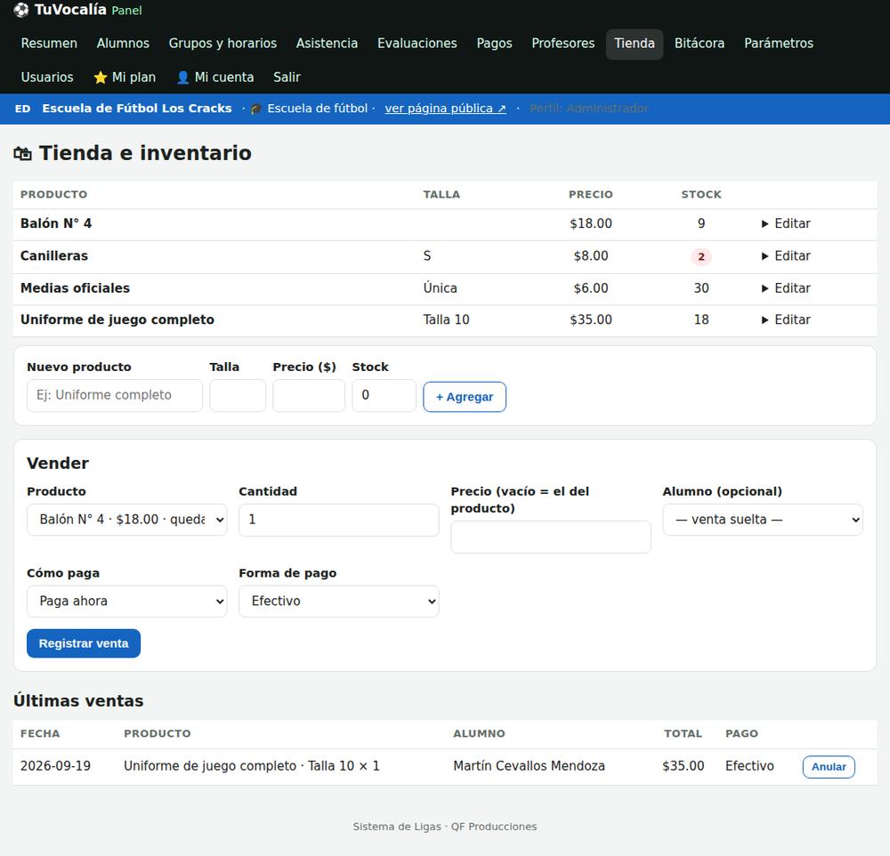Click the Medias oficiales product name
Viewport: 890px width, 856px height.
click(76, 288)
